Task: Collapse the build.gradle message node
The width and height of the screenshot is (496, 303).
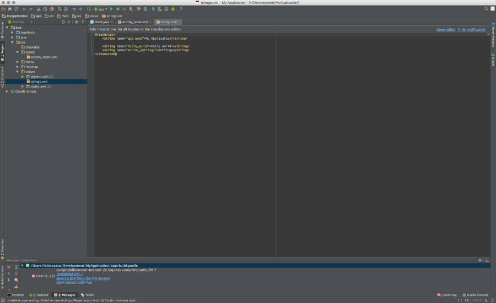Action: click(x=22, y=266)
